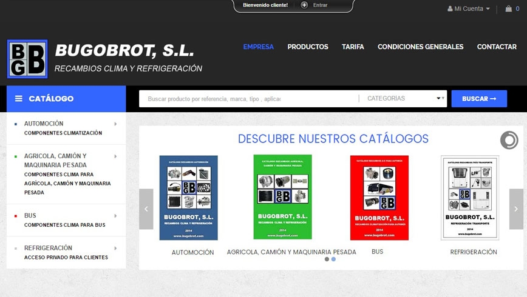The width and height of the screenshot is (527, 297).
Task: Select the second carousel pagination dot
Action: click(333, 259)
